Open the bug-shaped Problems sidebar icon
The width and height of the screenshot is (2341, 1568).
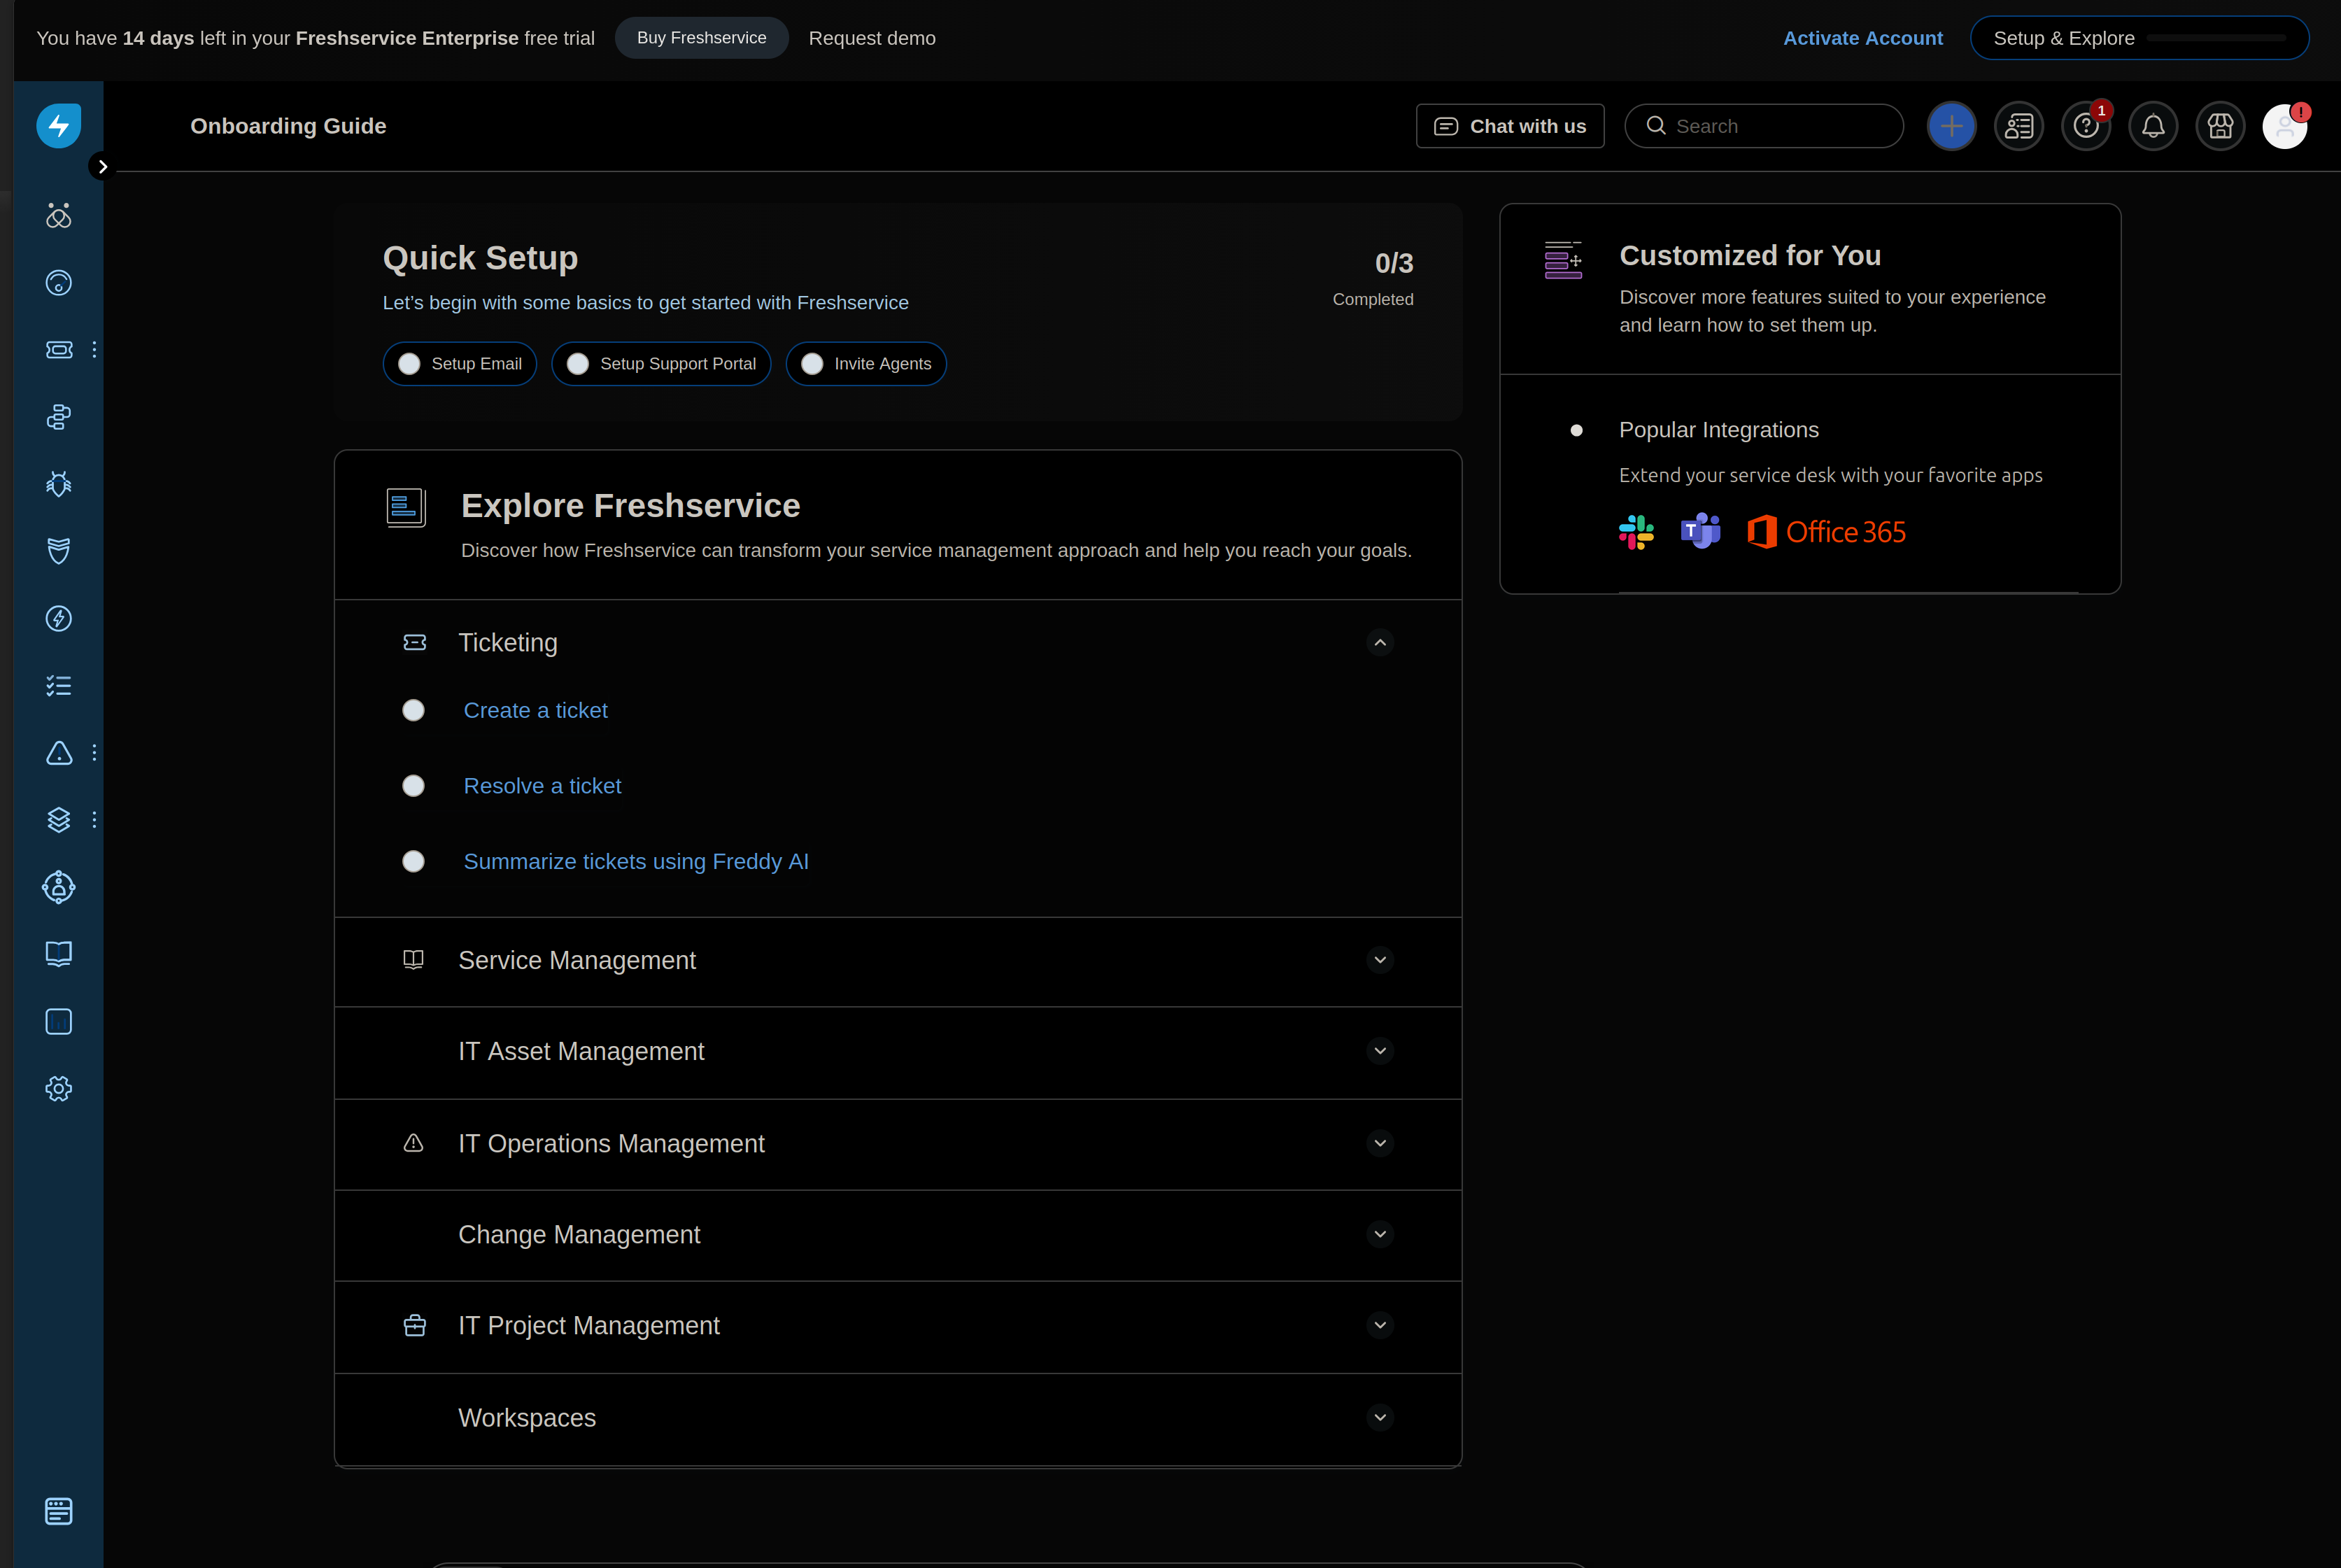59,484
